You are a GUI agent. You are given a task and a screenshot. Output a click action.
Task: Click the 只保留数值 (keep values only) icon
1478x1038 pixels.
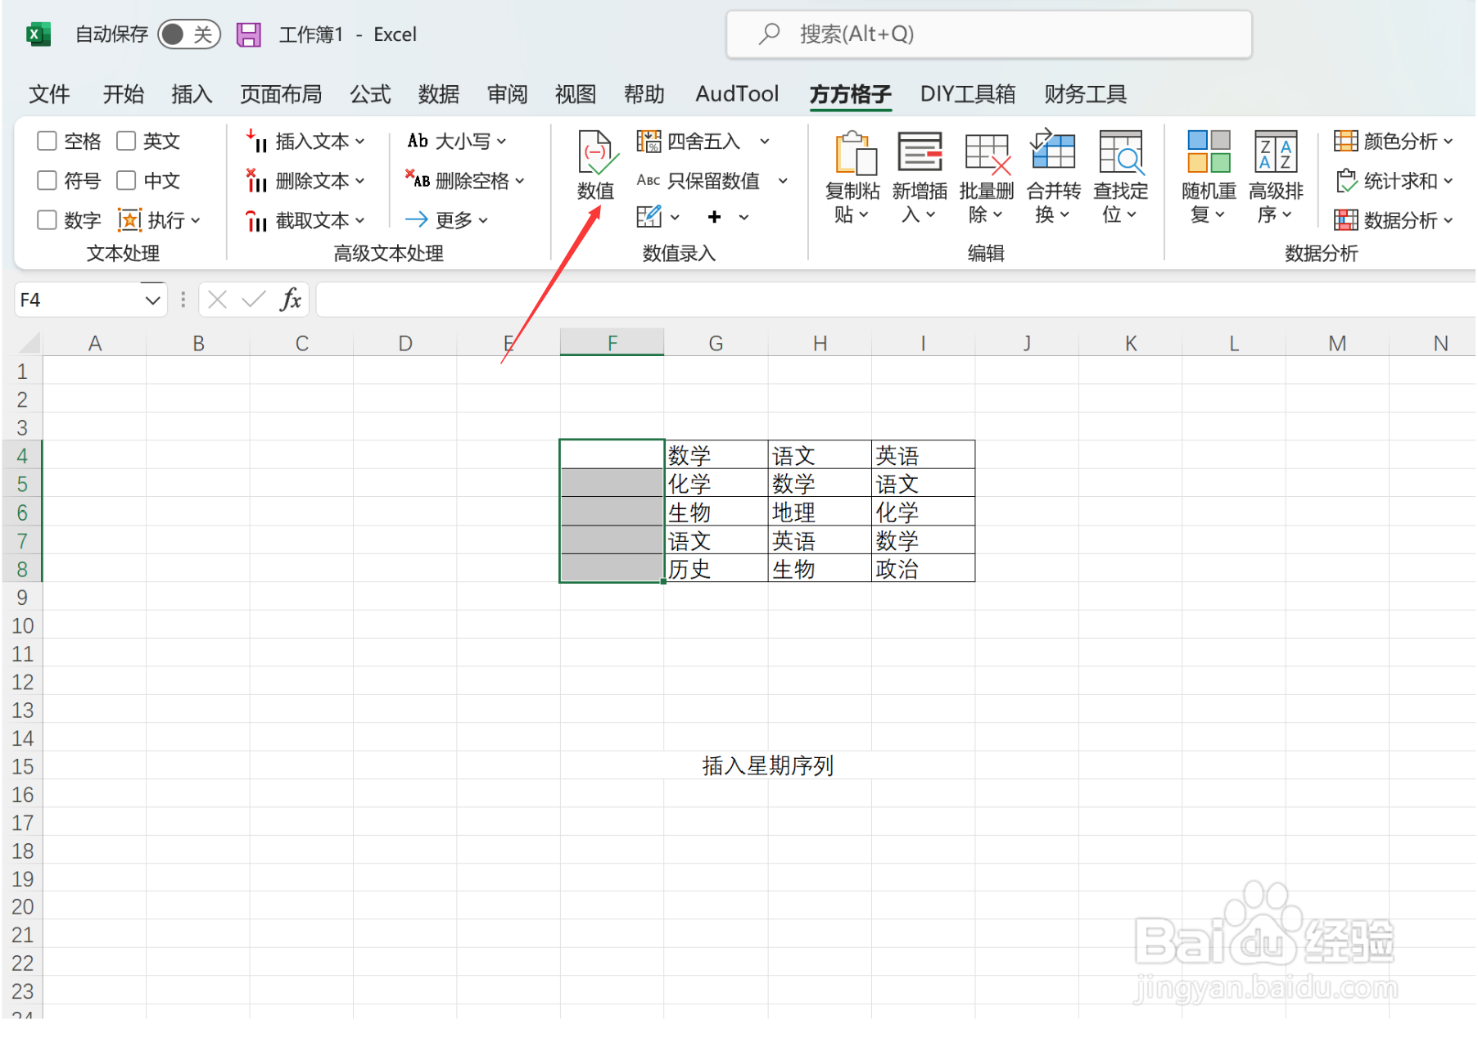[x=649, y=180]
